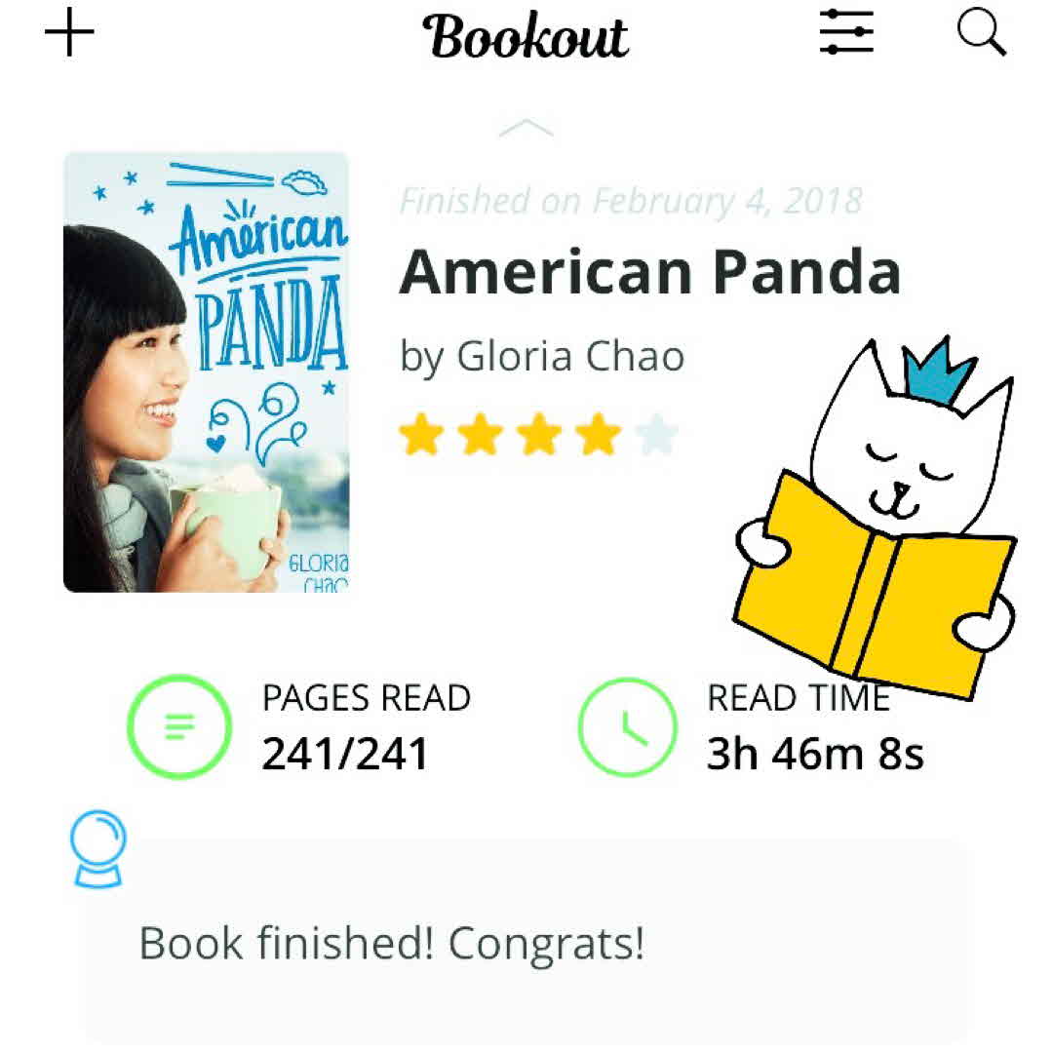Tap the pages read list icon
The height and width of the screenshot is (1053, 1053).
tap(179, 726)
